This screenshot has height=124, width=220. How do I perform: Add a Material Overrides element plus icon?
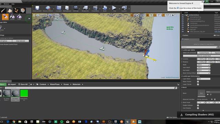[212, 99]
